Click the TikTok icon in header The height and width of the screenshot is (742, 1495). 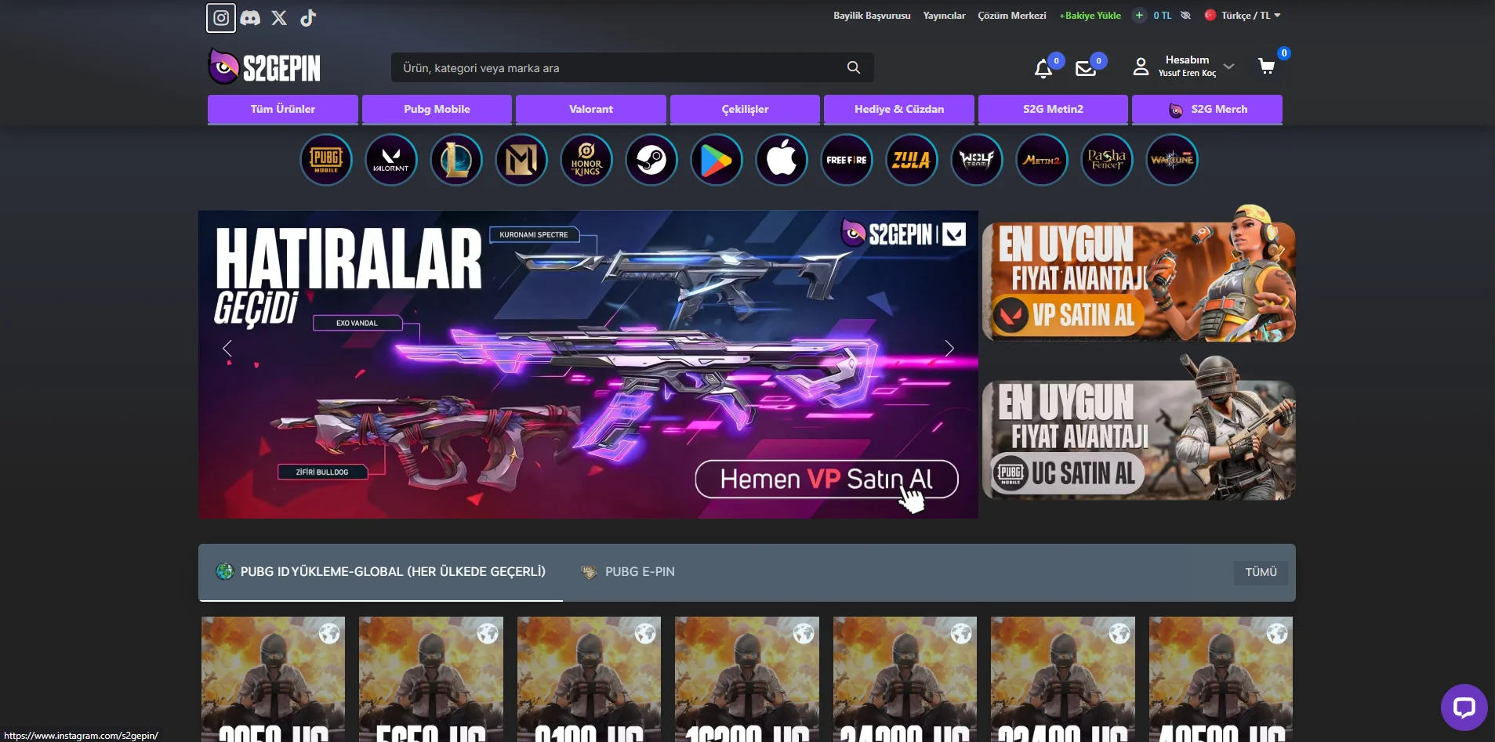308,17
